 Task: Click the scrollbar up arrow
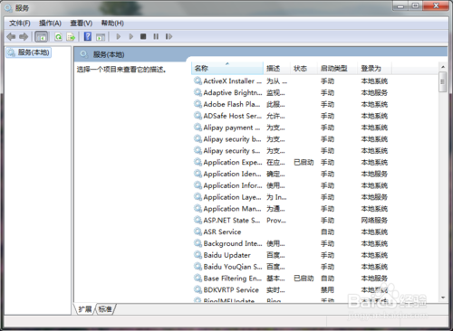click(x=443, y=67)
